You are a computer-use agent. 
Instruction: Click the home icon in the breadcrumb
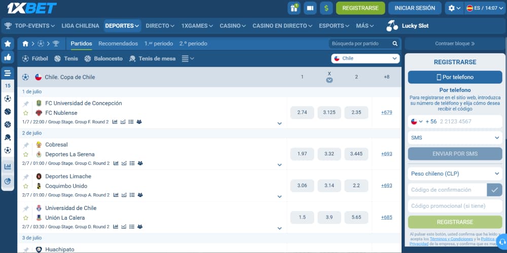click(x=25, y=44)
